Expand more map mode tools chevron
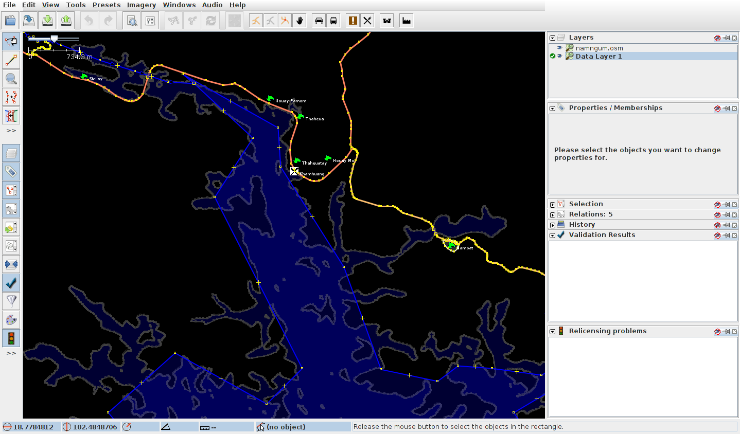 pyautogui.click(x=11, y=131)
